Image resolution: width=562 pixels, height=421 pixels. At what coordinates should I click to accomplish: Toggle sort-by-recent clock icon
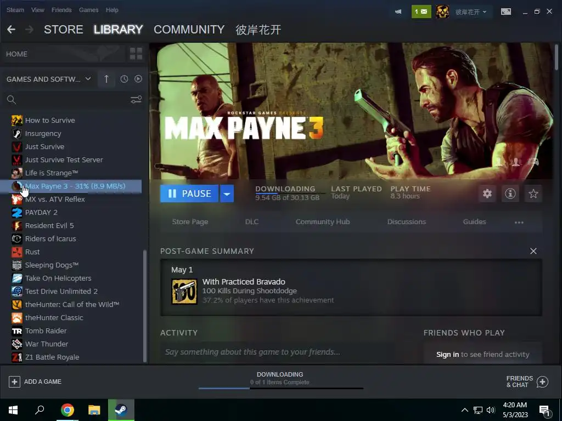pyautogui.click(x=124, y=79)
